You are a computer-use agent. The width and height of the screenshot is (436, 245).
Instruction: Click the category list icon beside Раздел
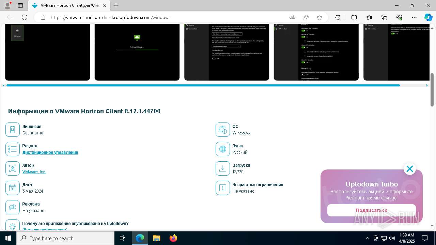[13, 149]
